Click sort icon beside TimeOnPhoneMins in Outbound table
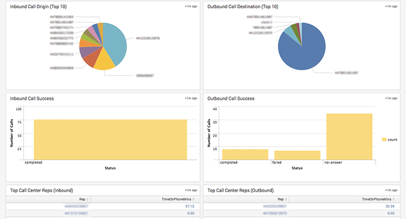The width and height of the screenshot is (406, 219). tap(394, 199)
